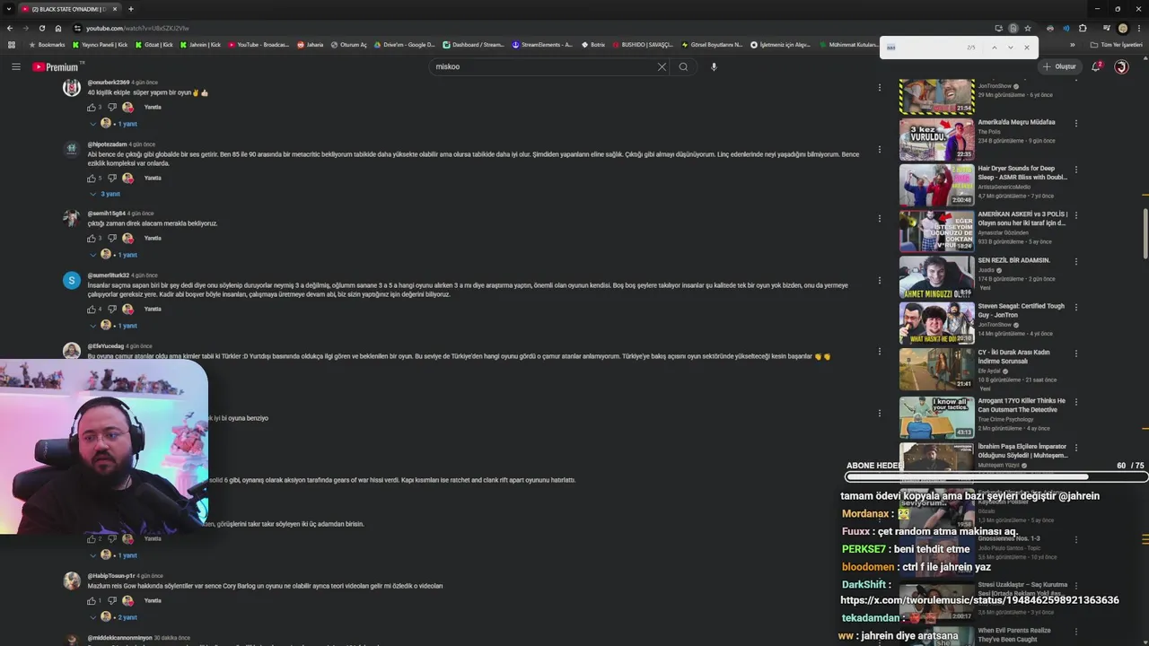The width and height of the screenshot is (1149, 646).
Task: Open the @sumerliturk32 channel name link
Action: [109, 275]
